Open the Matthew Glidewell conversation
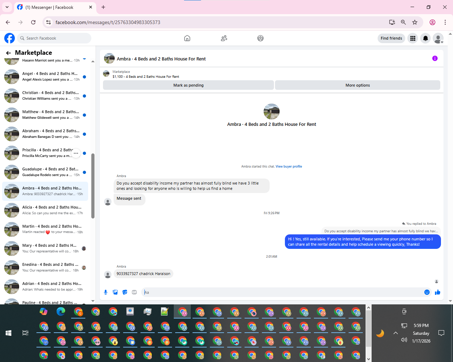This screenshot has height=362, width=453. coord(45,115)
